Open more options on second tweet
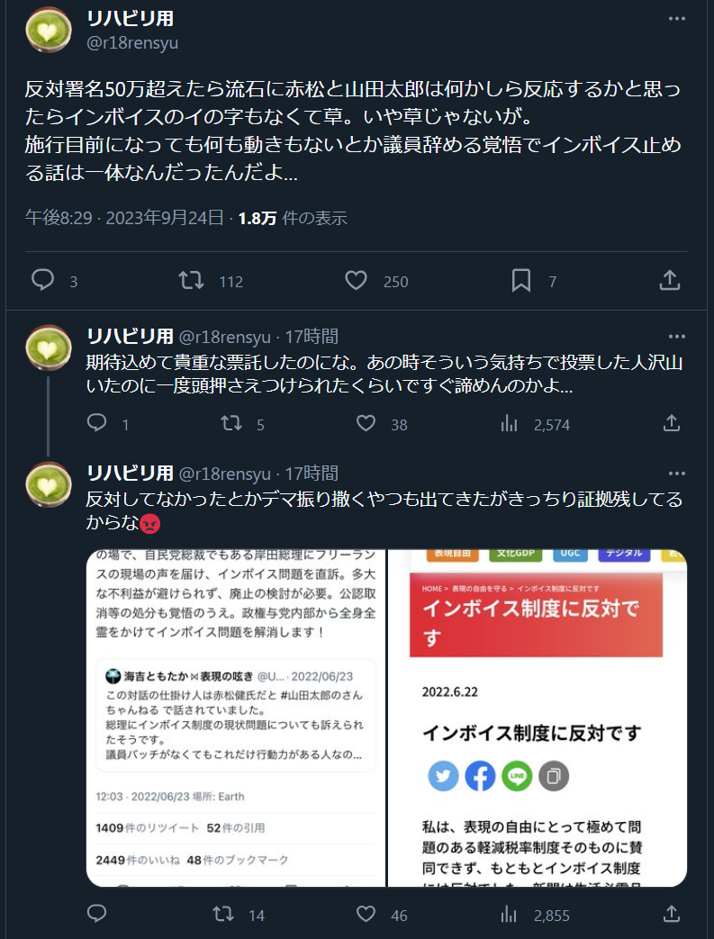Screen dimensions: 714x939 point(677,337)
